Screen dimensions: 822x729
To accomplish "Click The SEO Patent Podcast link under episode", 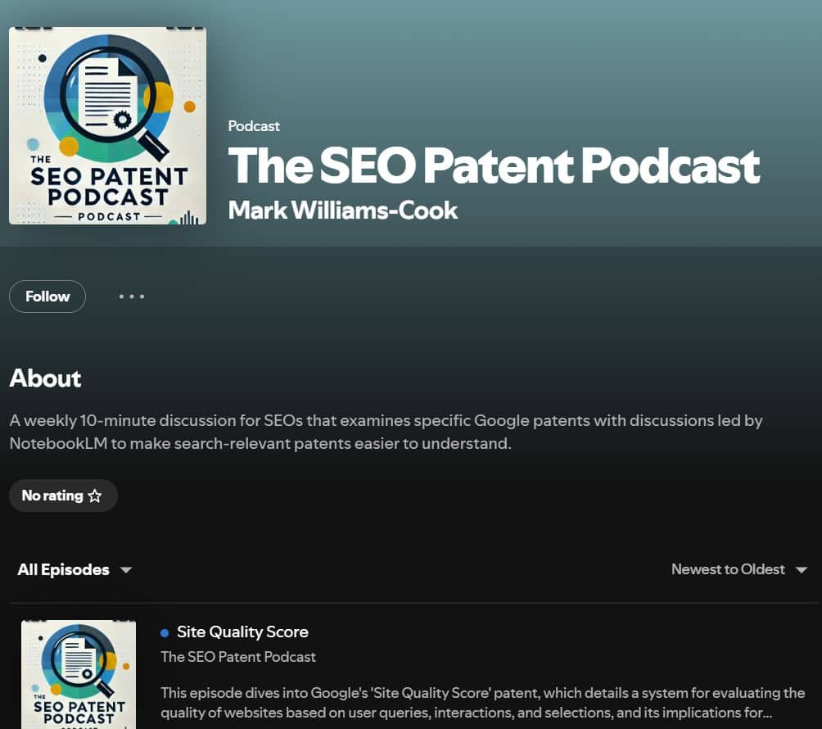I will coord(238,657).
